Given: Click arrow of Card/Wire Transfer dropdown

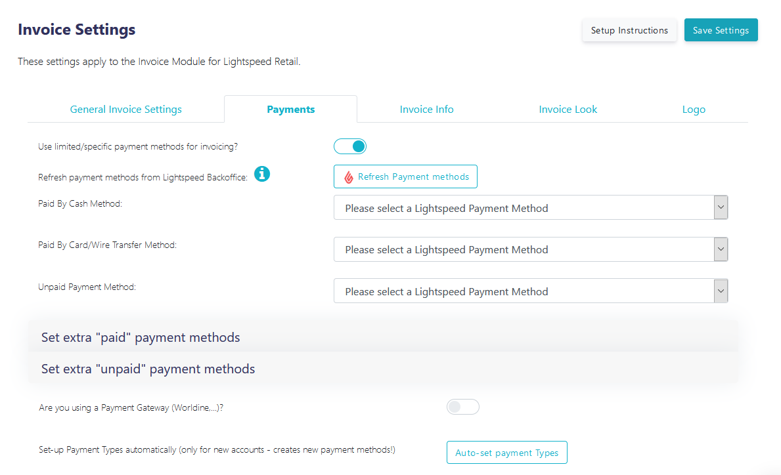Looking at the screenshot, I should point(721,249).
